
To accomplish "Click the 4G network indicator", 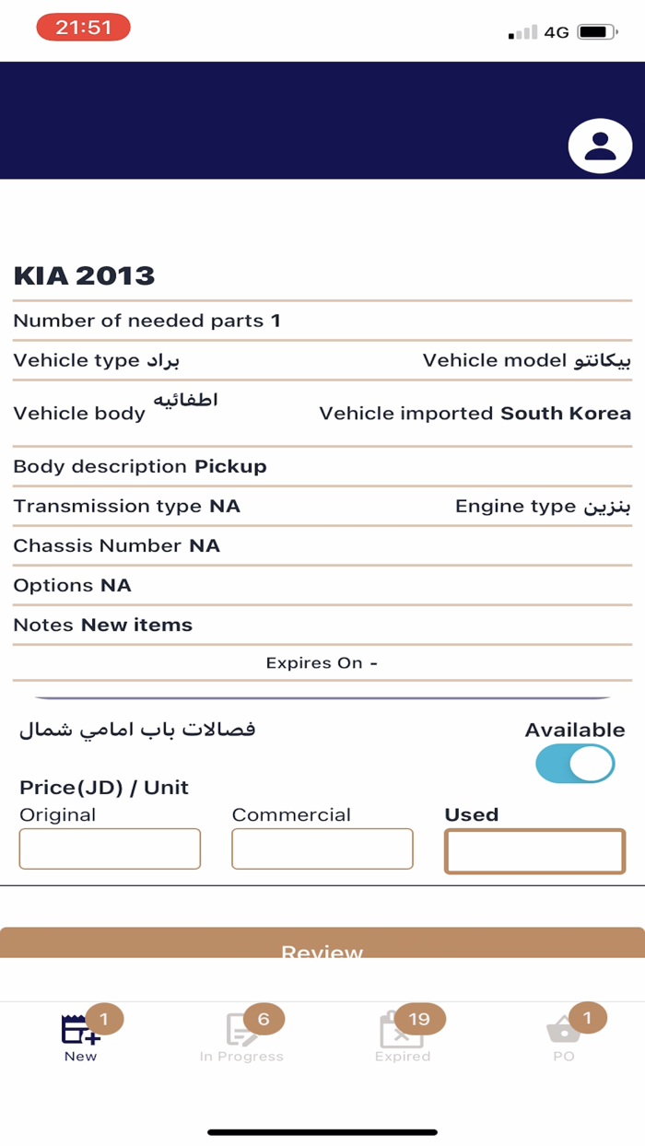I will click(558, 30).
